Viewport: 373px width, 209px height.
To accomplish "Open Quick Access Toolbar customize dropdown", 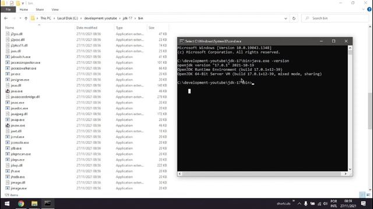I will click(23, 3).
